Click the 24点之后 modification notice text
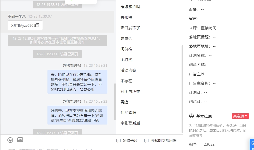Viewport: 254px width, 150px height. tap(218, 130)
